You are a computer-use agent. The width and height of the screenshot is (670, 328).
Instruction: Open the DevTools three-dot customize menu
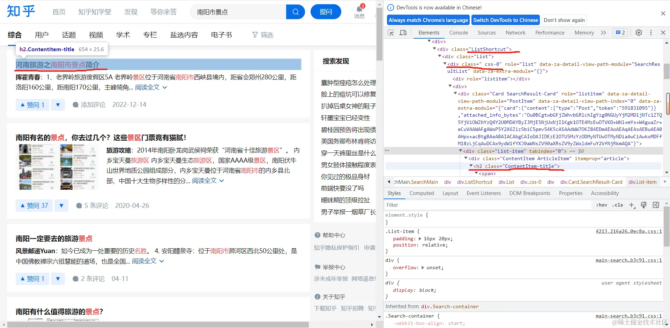click(651, 33)
